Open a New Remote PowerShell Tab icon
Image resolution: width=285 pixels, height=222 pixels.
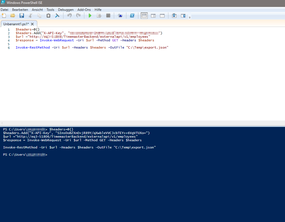coord(120,16)
